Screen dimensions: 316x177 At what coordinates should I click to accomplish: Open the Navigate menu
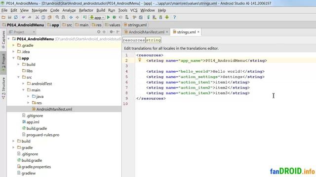coord(39,10)
